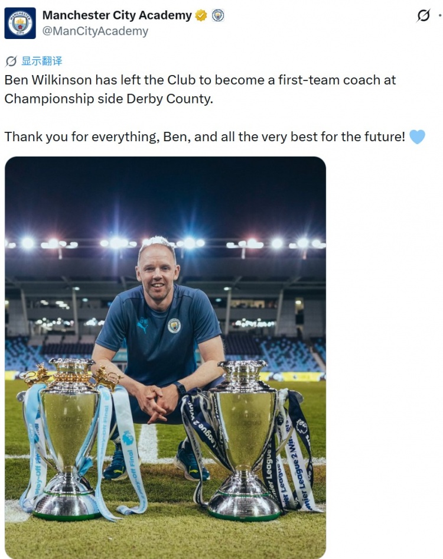443x559 pixels.
Task: Click the Man City affiliate crest badge
Action: click(218, 15)
